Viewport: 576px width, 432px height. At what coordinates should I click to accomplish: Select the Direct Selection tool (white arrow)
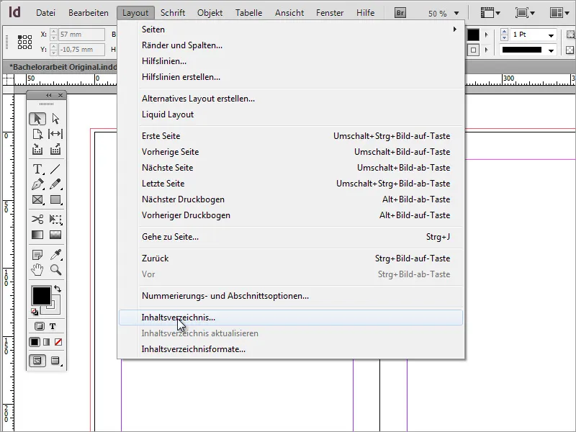[55, 119]
